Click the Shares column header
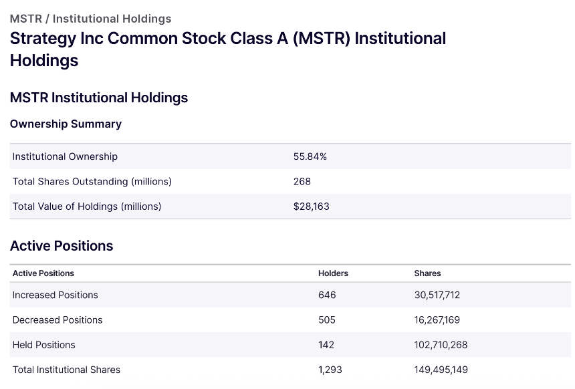This screenshot has height=389, width=575. pyautogui.click(x=427, y=273)
